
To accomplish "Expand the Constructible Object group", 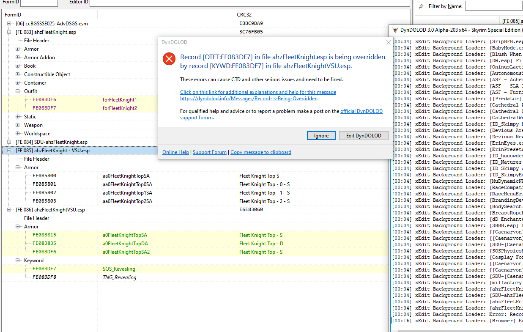I will point(18,74).
